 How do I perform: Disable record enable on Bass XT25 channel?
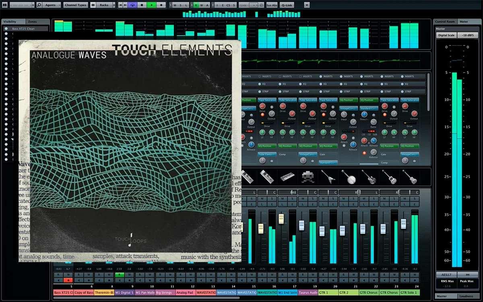pyautogui.click(x=68, y=280)
